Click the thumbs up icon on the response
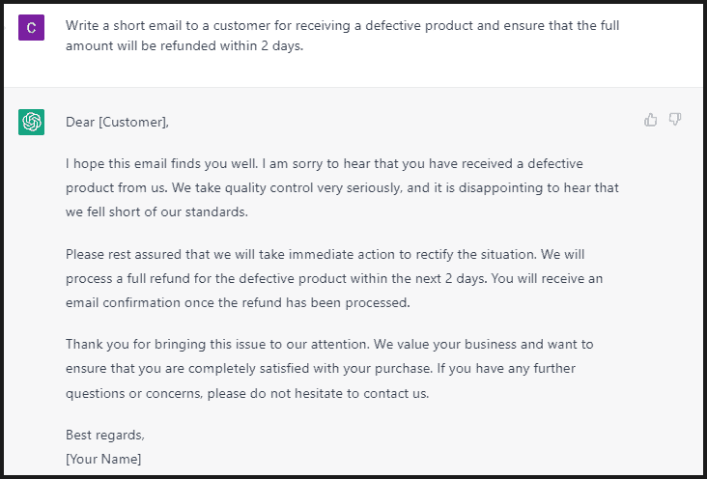The height and width of the screenshot is (479, 707). point(650,120)
